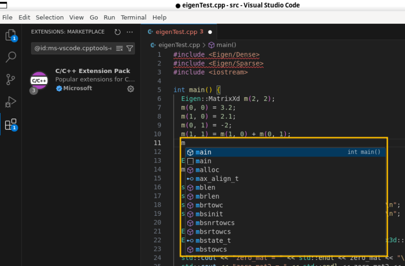Click the eigenTest.cpp file icon in breadcrumb
The image size is (405, 266).
(x=153, y=45)
